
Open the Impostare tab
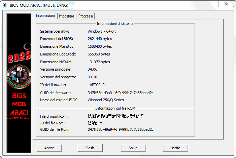point(66,16)
